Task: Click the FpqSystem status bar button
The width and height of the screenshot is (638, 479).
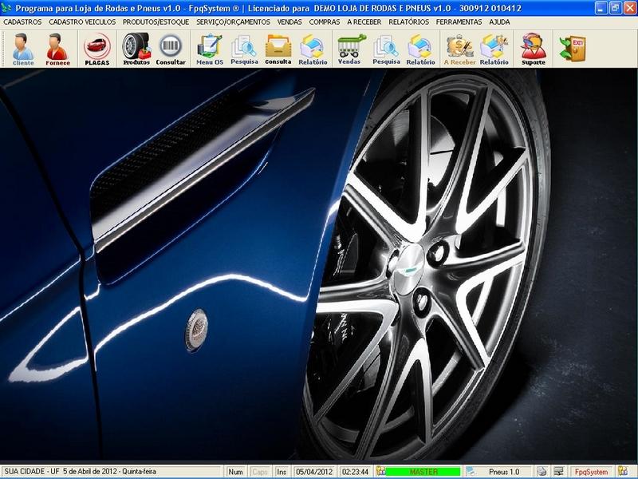Action: [591, 472]
